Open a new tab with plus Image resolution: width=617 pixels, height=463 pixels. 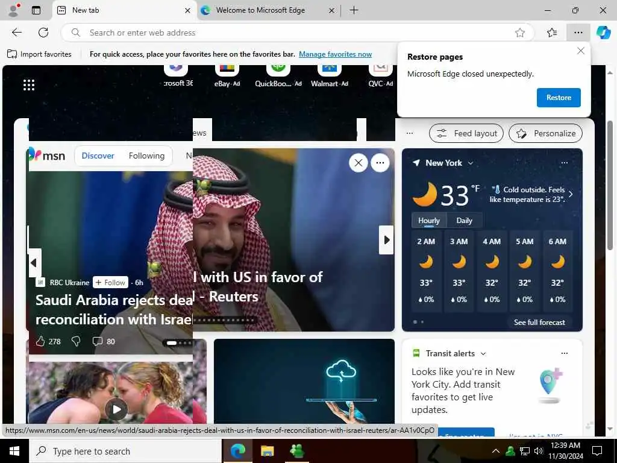click(x=354, y=10)
